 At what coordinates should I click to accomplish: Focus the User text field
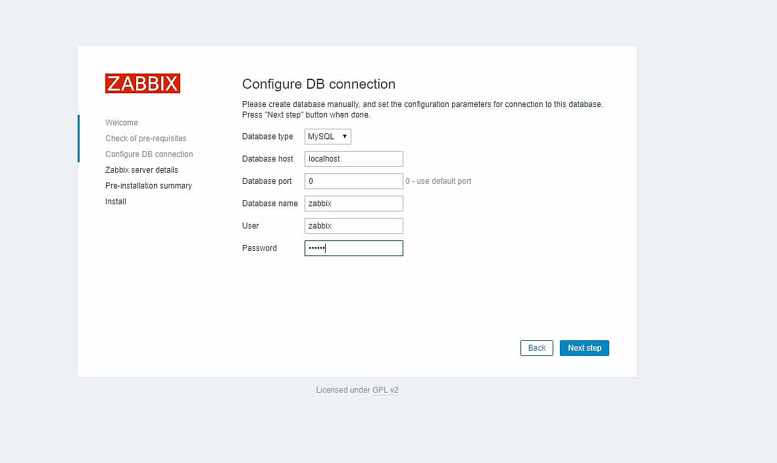click(x=353, y=226)
